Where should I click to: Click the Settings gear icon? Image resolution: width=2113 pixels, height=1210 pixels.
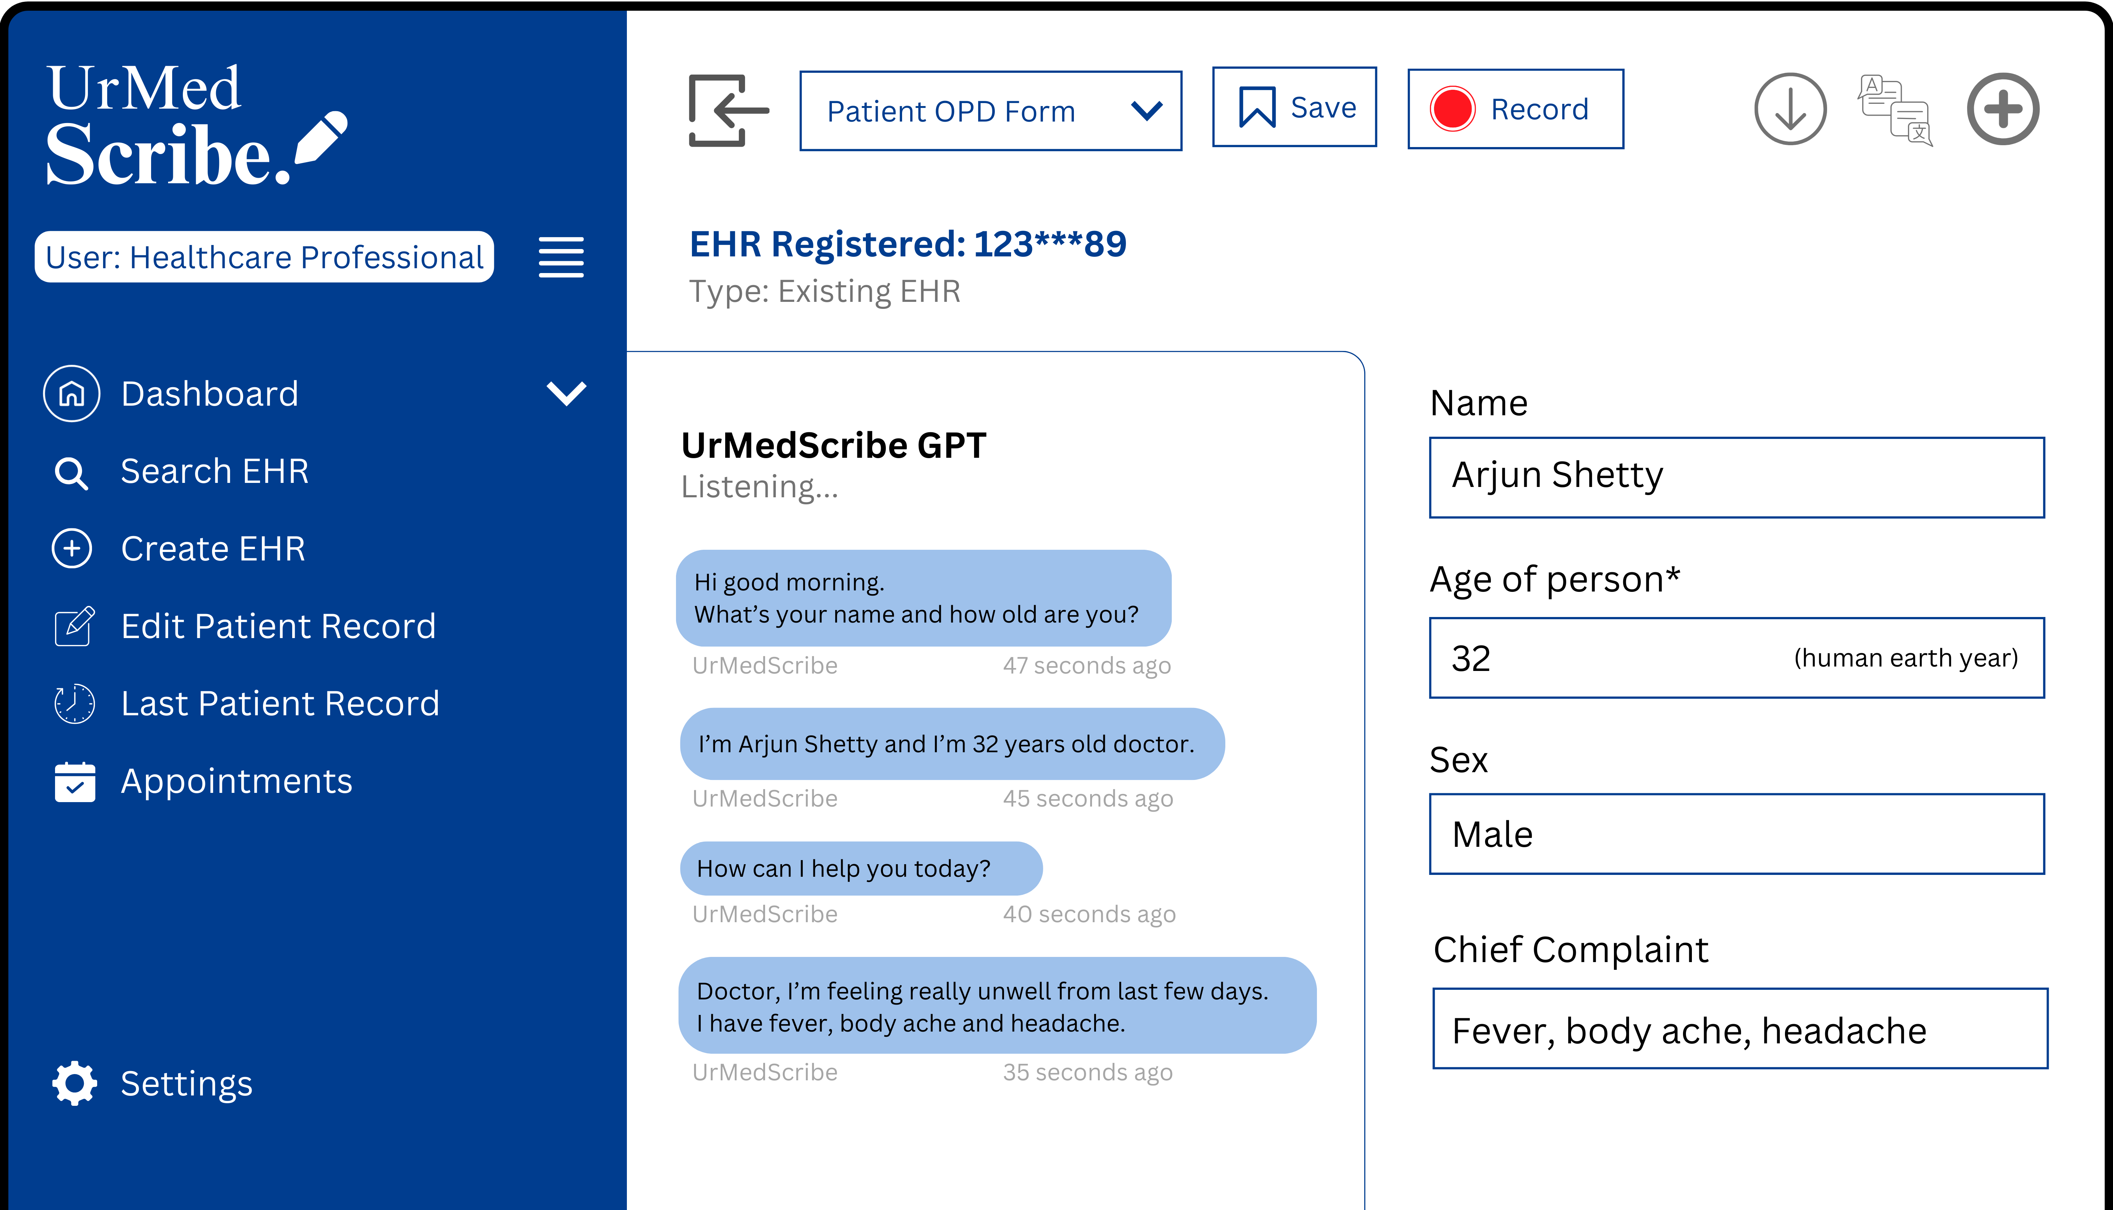(x=75, y=1083)
